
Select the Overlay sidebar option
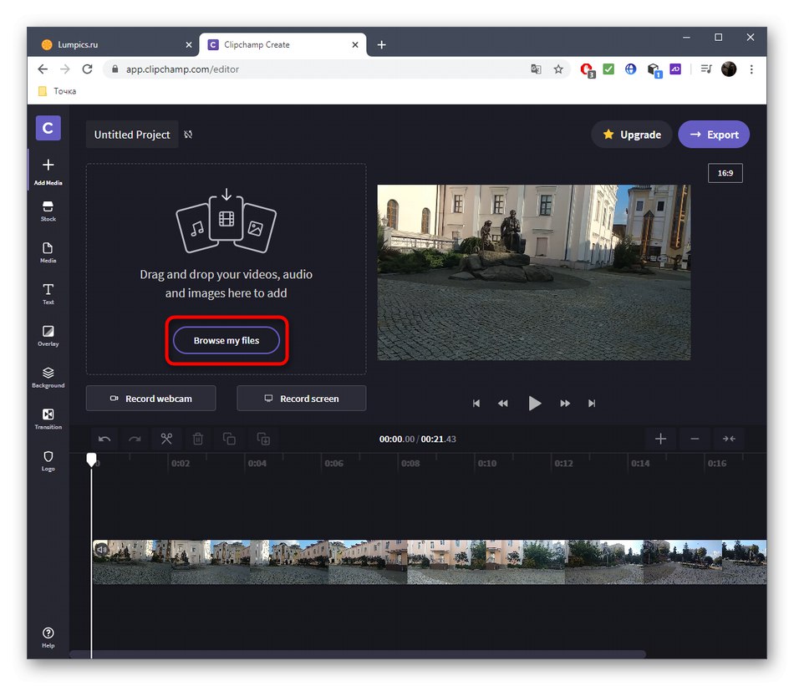48,335
